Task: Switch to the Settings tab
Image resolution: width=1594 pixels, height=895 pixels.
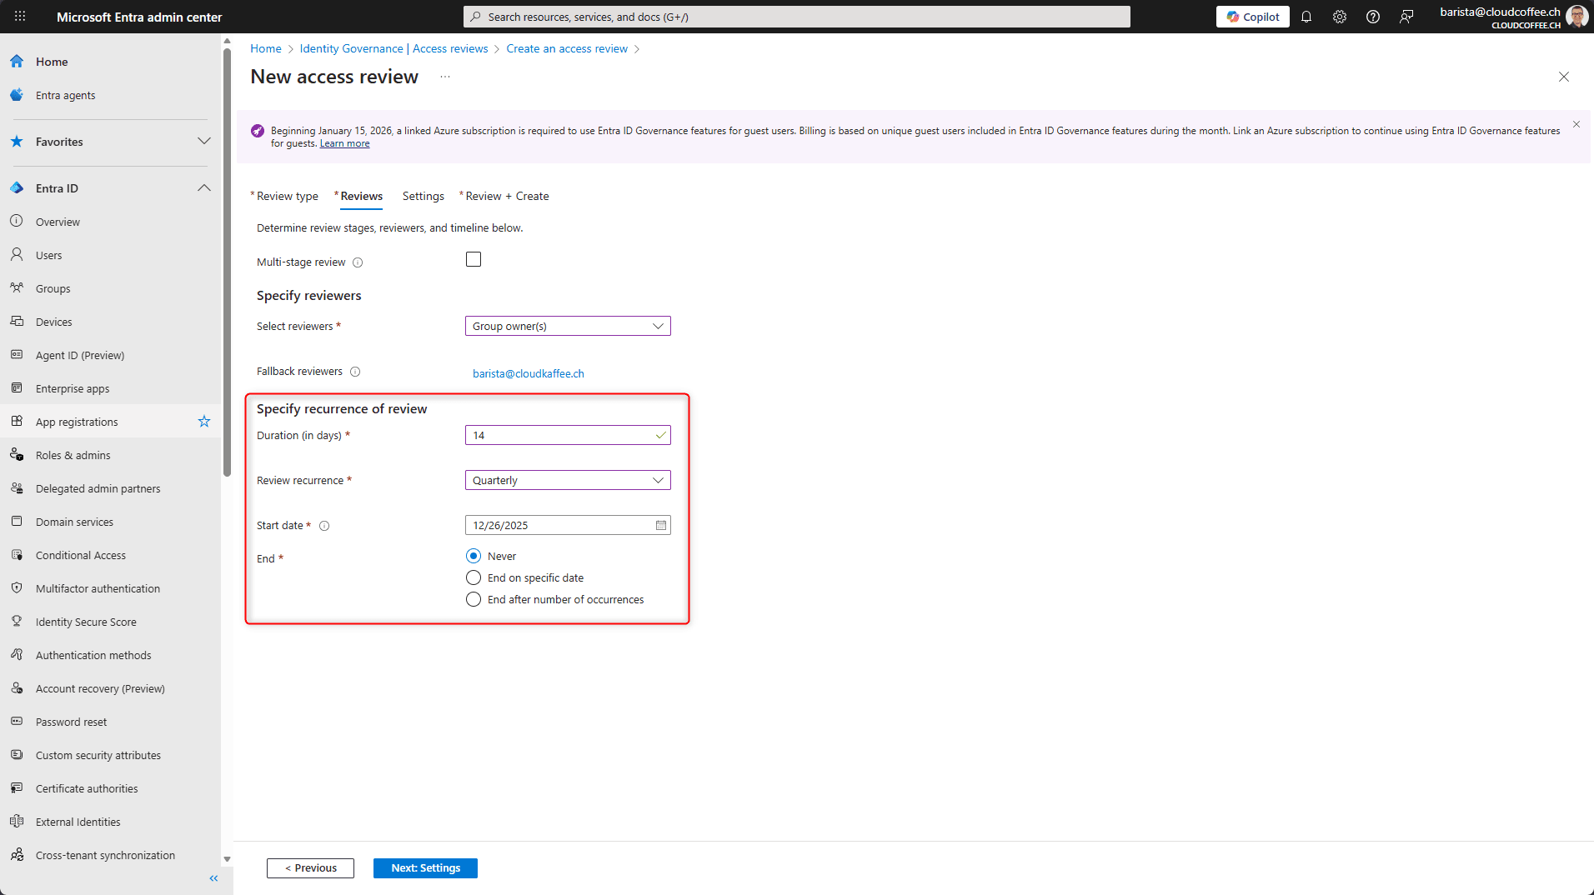Action: 423,196
